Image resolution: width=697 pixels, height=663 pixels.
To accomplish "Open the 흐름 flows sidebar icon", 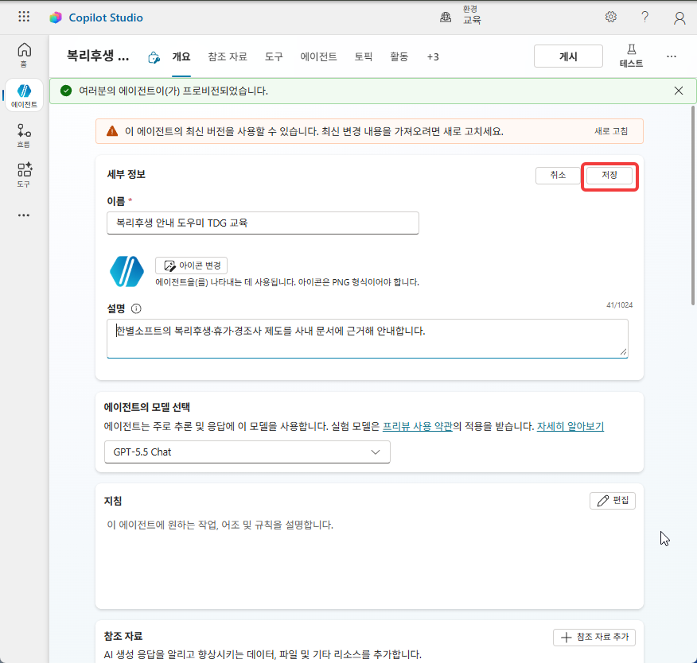I will [x=24, y=135].
